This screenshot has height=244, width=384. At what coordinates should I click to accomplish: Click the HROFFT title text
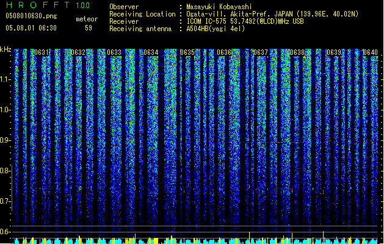coord(38,5)
